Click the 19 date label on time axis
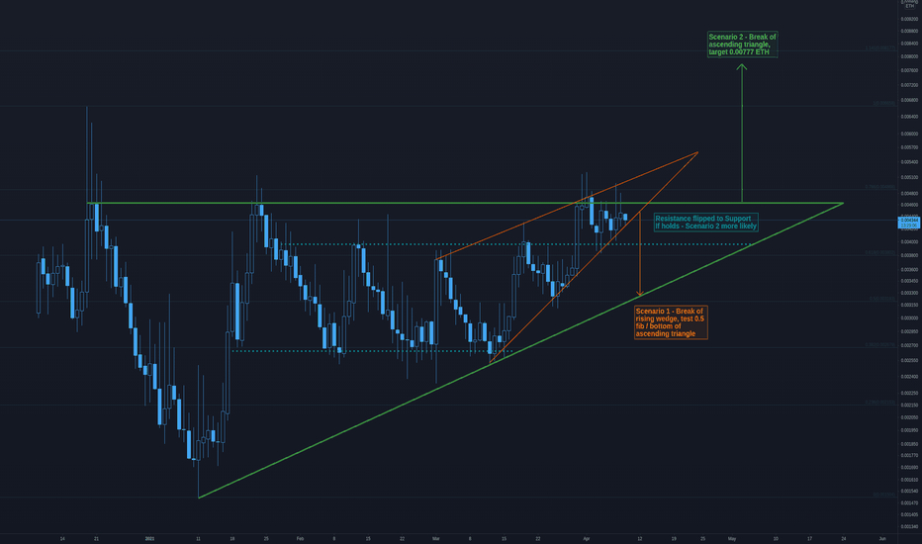The width and height of the screenshot is (922, 544). pos(674,539)
